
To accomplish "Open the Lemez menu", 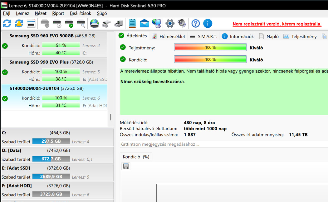I will pyautogui.click(x=22, y=13).
